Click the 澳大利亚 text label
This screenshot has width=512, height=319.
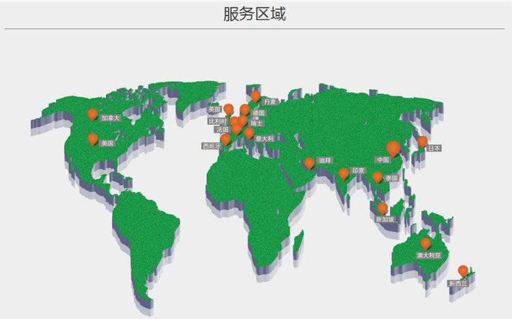[x=429, y=256]
